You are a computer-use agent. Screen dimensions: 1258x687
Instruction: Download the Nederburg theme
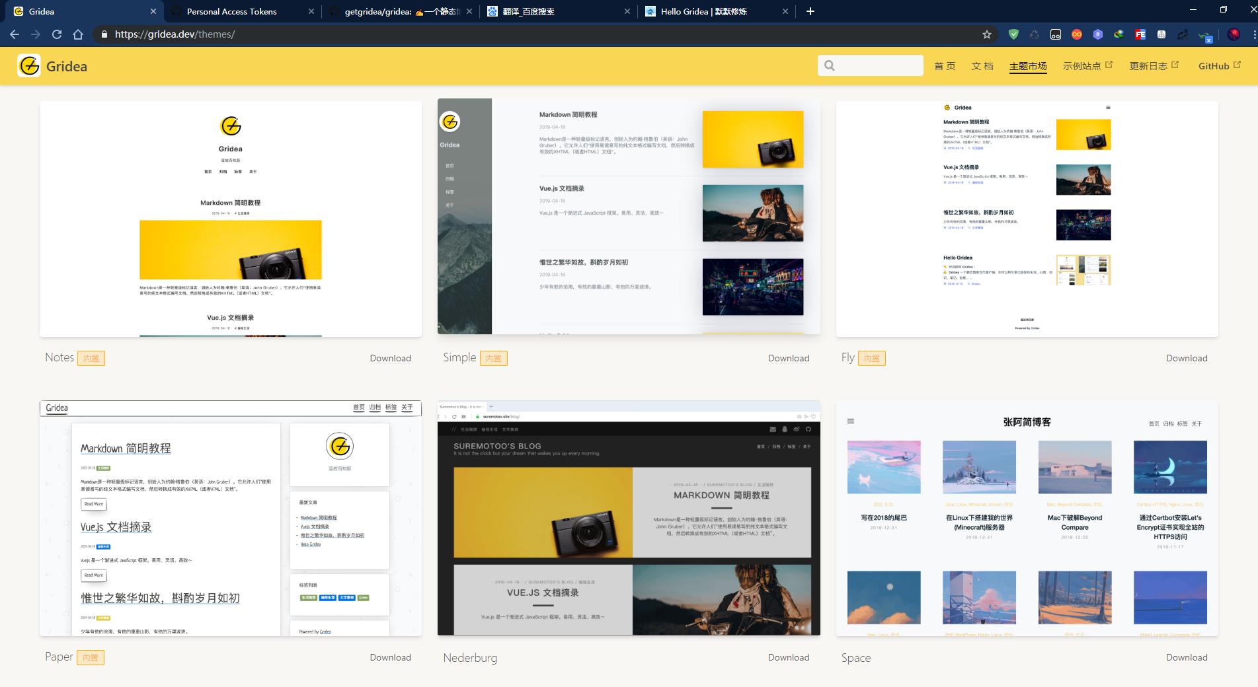[x=789, y=657]
